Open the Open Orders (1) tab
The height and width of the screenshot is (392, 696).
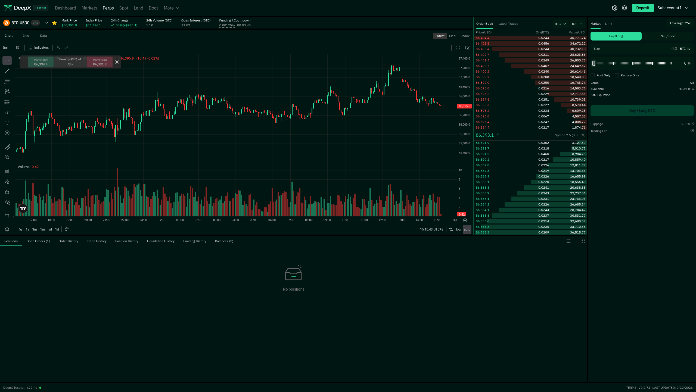[38, 241]
